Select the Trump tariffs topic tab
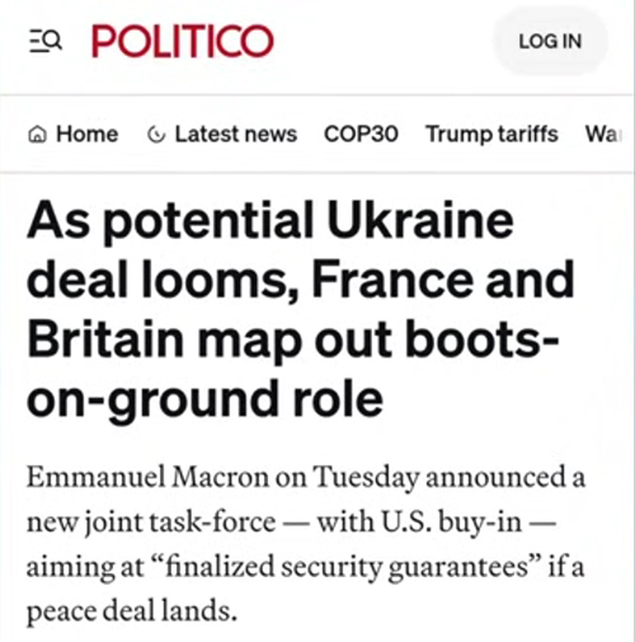The image size is (635, 642). [x=491, y=134]
